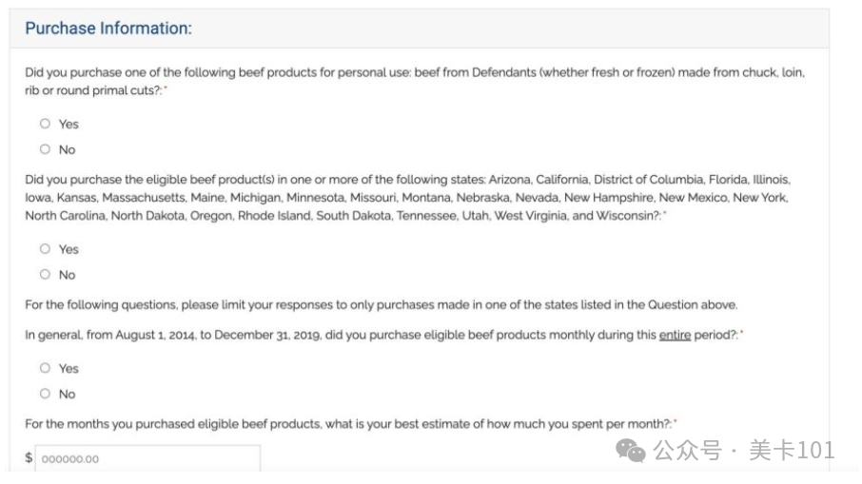This screenshot has width=862, height=484.
Task: Select No for beef products personal use question
Action: pyautogui.click(x=45, y=149)
